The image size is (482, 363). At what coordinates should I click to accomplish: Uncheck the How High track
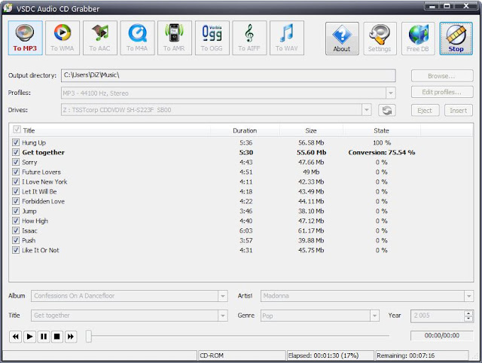tap(16, 221)
